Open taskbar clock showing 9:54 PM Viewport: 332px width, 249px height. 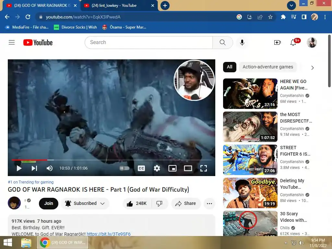point(318,243)
